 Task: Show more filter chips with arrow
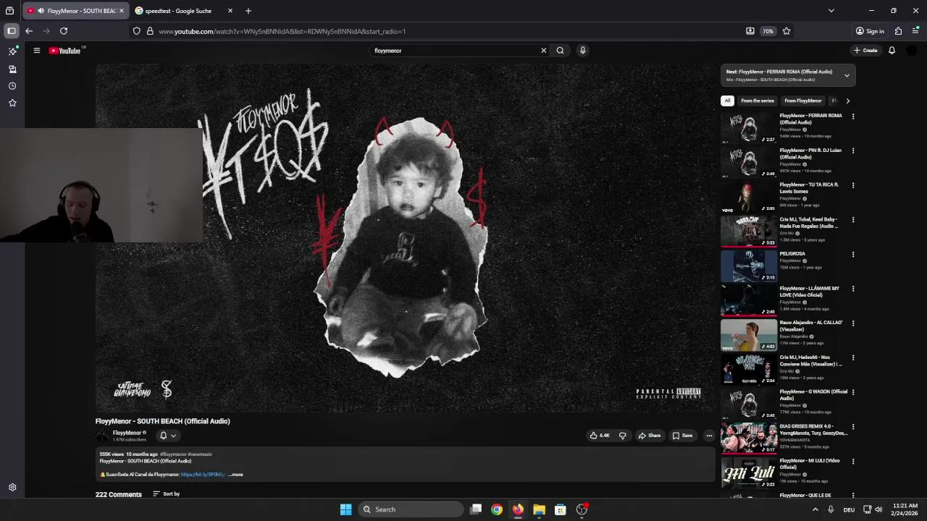click(848, 101)
